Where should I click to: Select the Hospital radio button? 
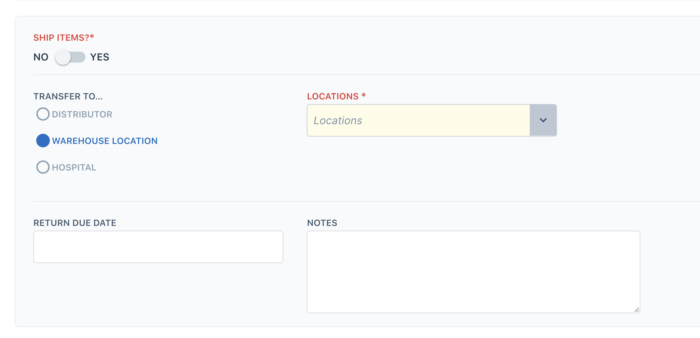(x=43, y=167)
